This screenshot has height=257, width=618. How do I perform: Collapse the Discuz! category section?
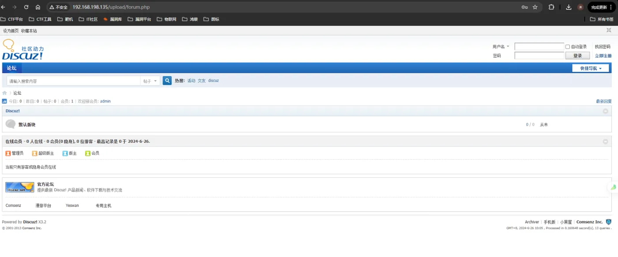pyautogui.click(x=606, y=111)
